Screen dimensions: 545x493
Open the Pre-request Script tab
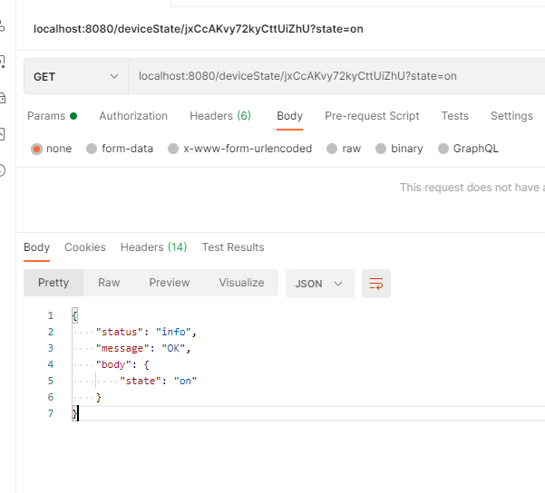(x=372, y=116)
